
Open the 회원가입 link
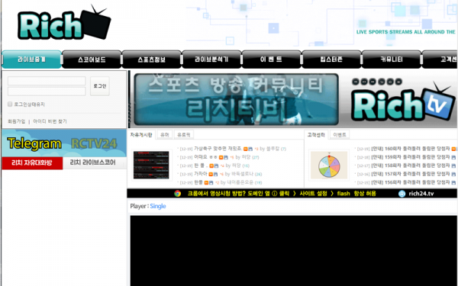click(x=16, y=121)
